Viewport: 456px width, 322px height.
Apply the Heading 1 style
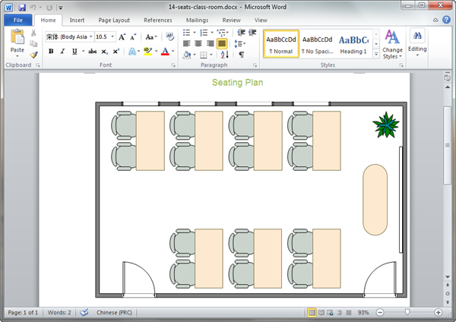pos(353,44)
